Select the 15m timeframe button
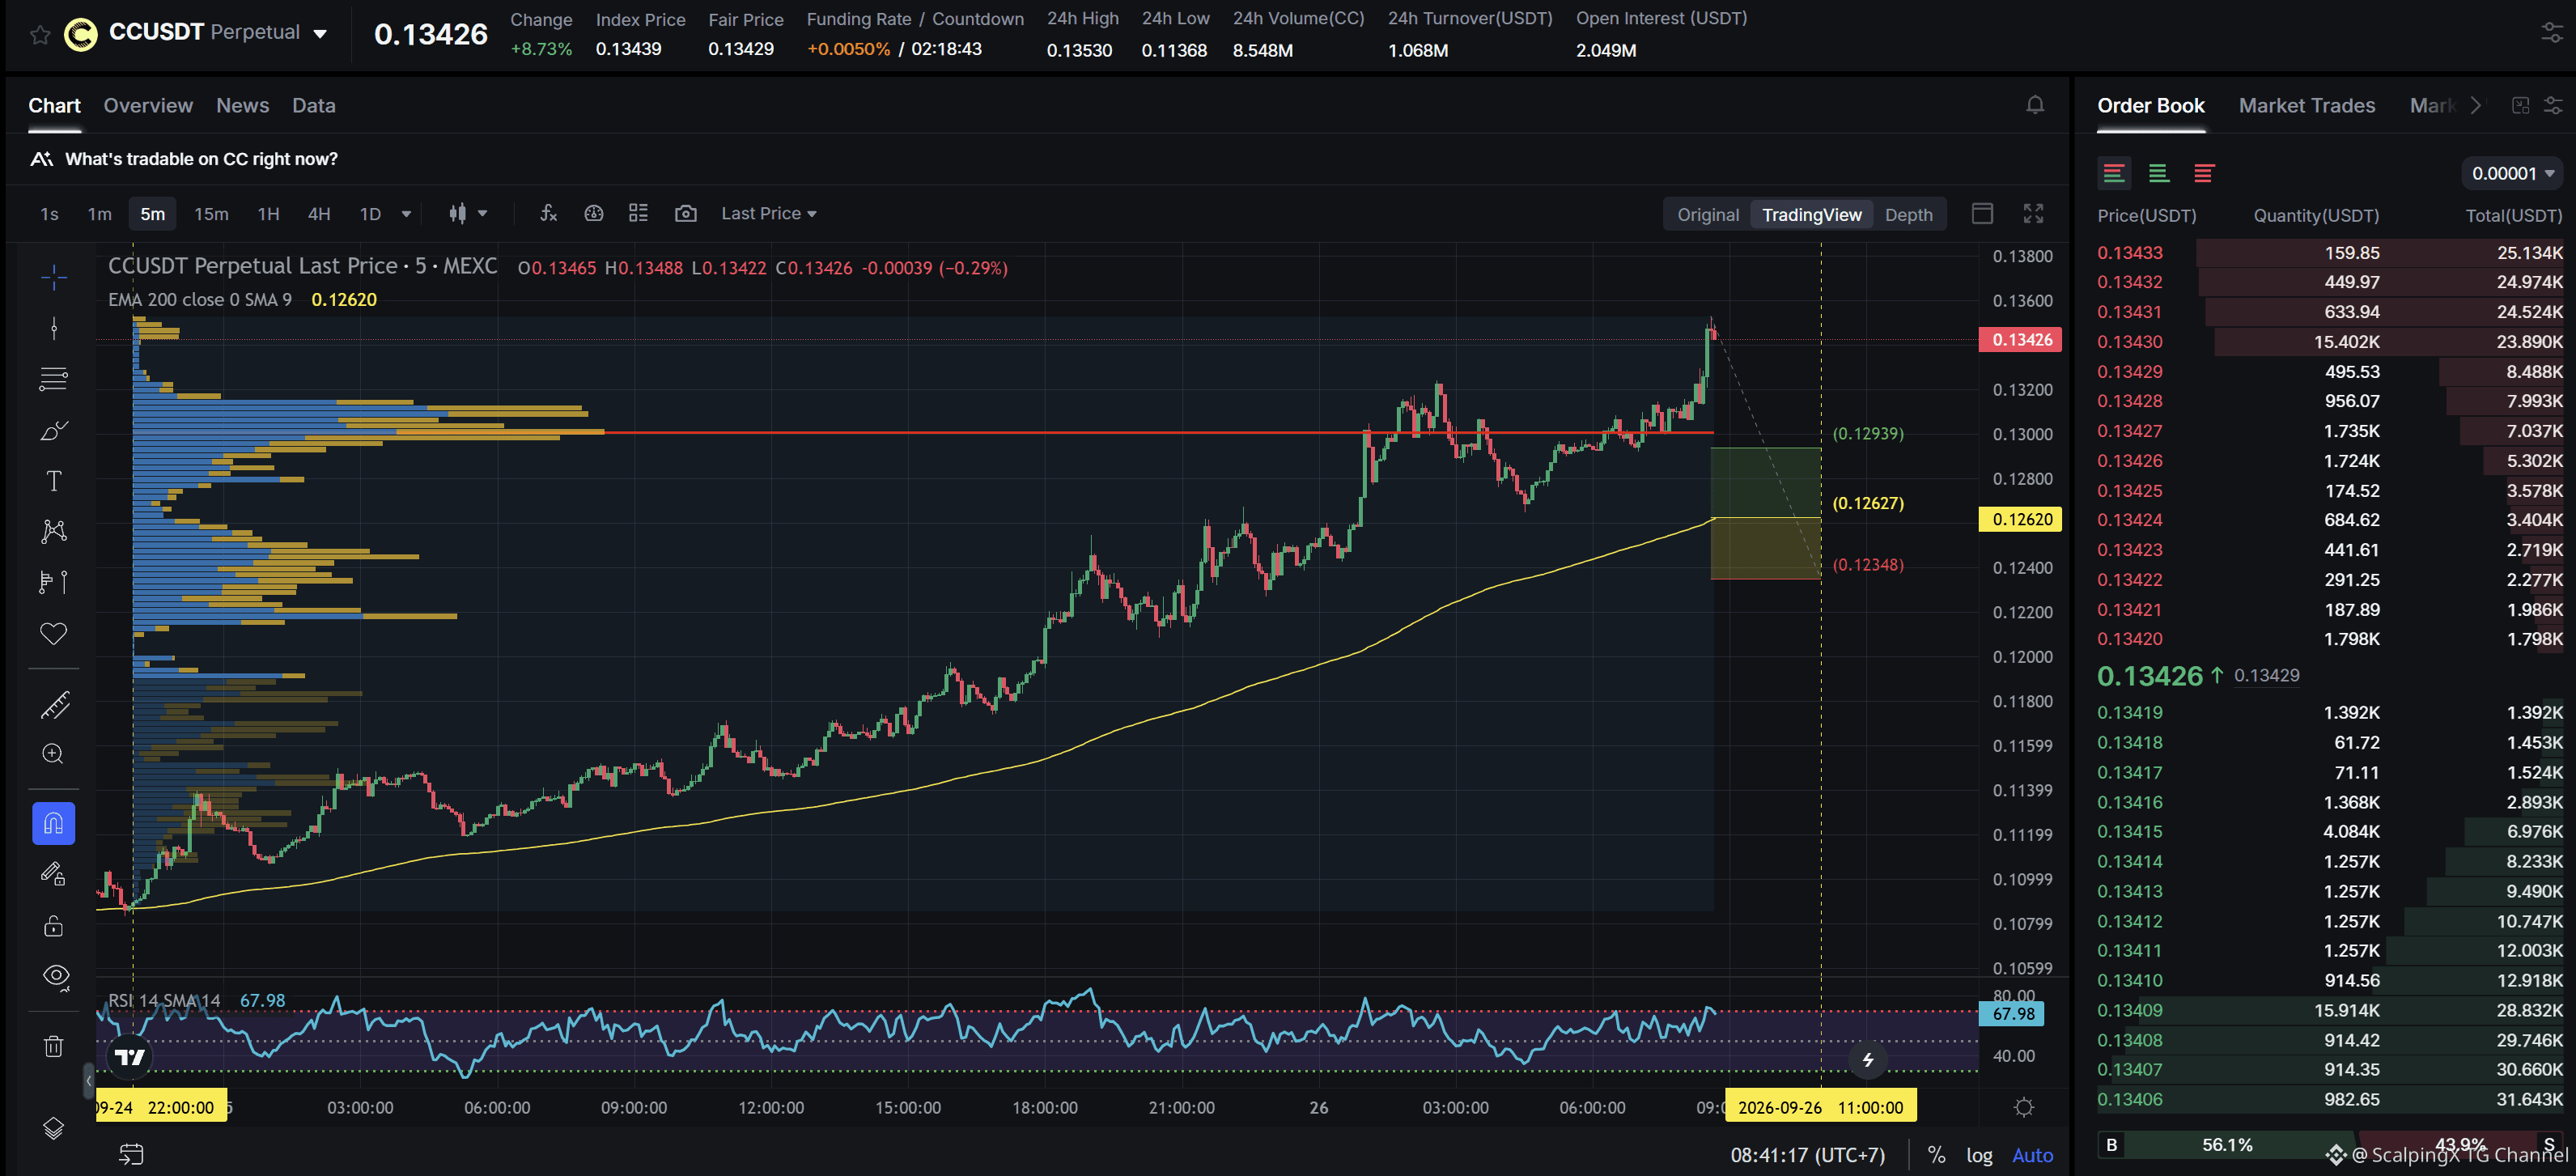 211,214
